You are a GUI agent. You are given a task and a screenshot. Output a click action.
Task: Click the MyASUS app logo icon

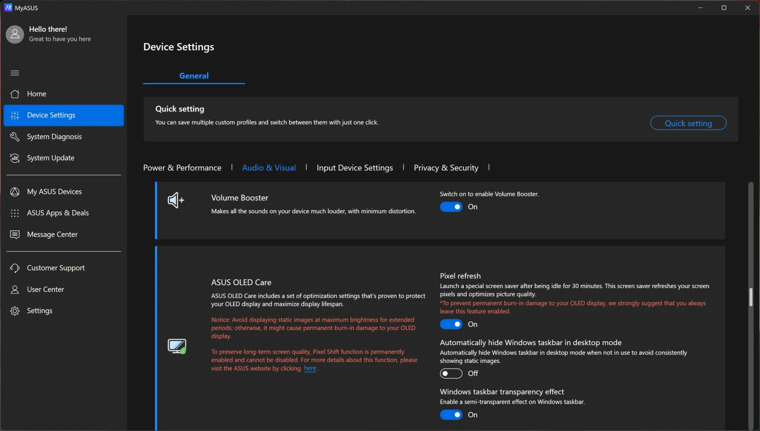coord(8,8)
